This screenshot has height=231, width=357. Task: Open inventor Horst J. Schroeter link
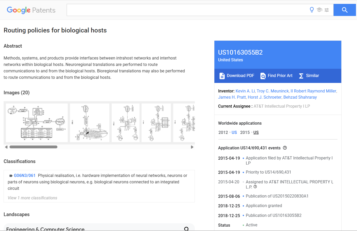coord(265,97)
